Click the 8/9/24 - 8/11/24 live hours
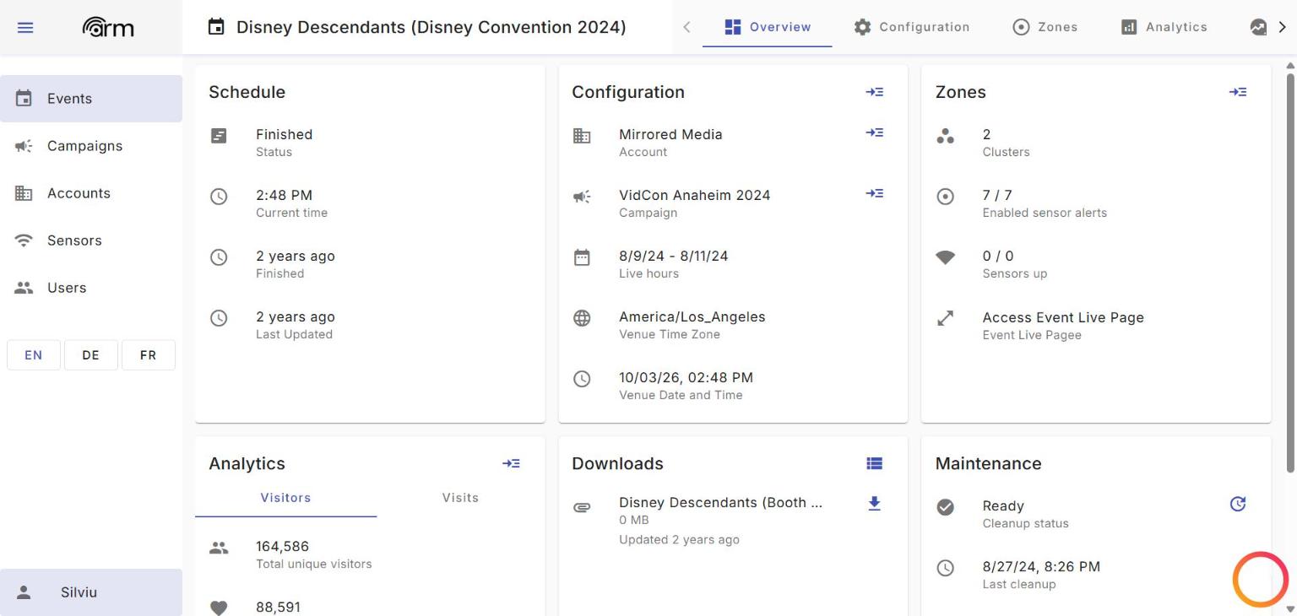 (x=674, y=256)
